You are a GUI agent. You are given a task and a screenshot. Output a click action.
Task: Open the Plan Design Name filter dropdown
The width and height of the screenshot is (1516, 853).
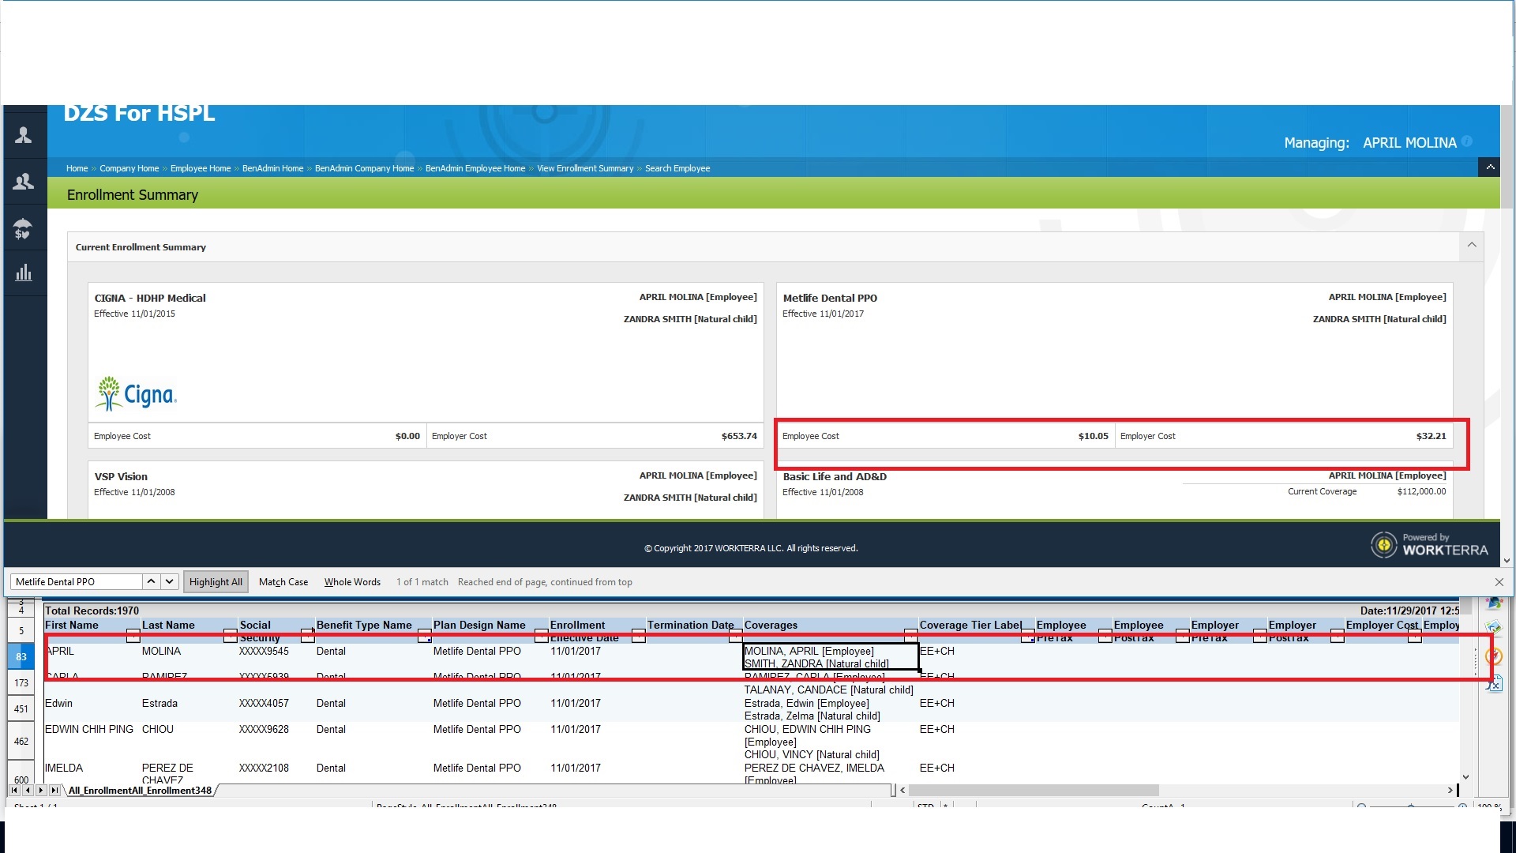541,637
